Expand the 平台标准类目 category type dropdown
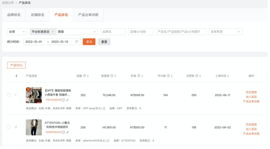 43,32
